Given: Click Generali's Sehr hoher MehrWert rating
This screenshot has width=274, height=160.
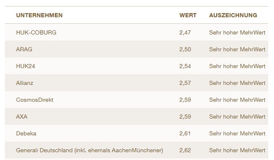Looking at the screenshot, I should 237,150.
